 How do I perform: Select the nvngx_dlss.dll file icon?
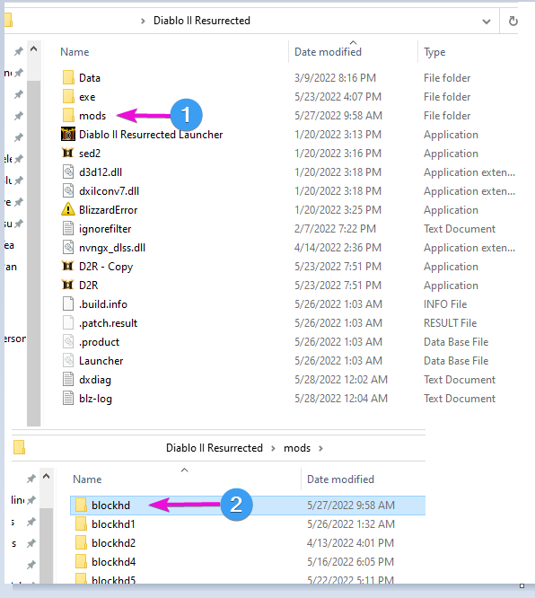(x=68, y=247)
